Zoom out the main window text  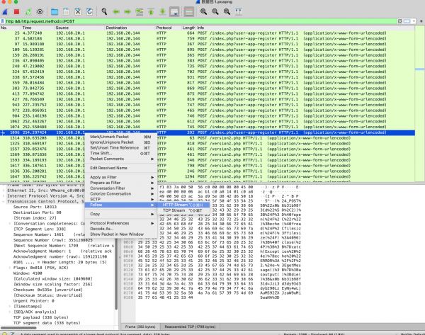click(x=215, y=11)
